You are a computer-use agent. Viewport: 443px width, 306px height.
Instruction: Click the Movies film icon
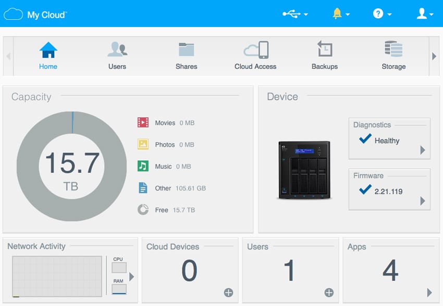tap(143, 123)
